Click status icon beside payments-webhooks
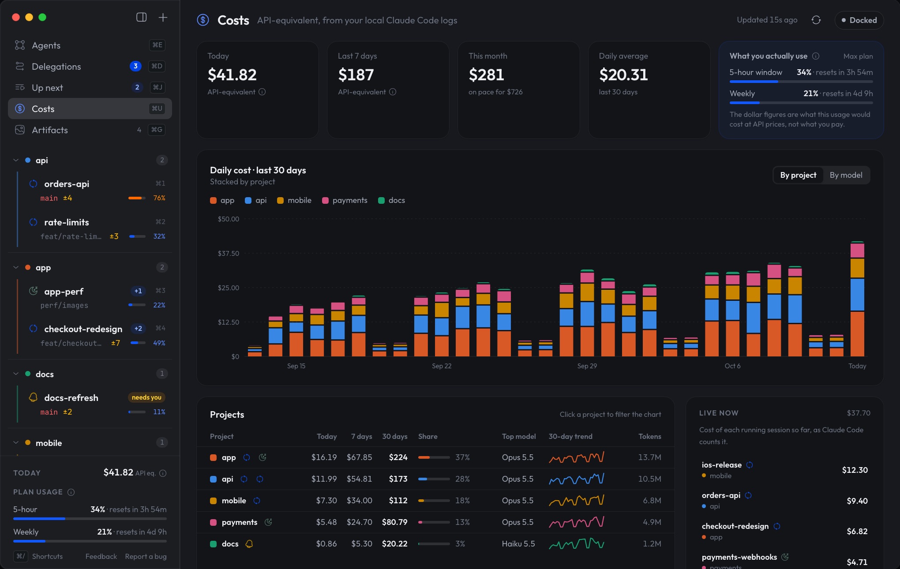The width and height of the screenshot is (900, 569). click(x=785, y=557)
